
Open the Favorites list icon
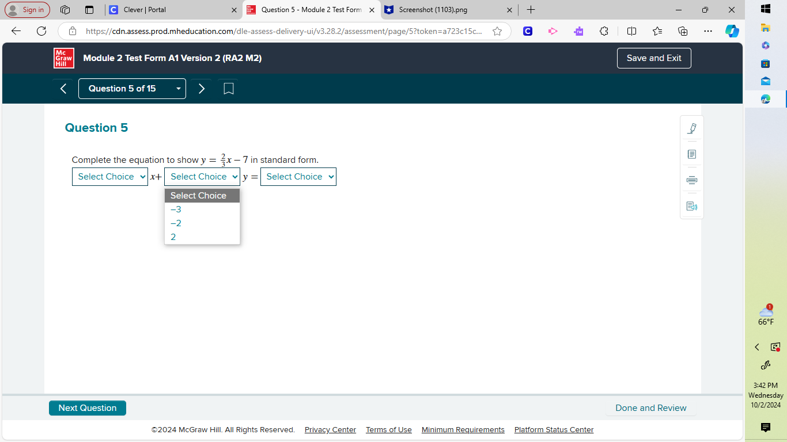tap(657, 31)
